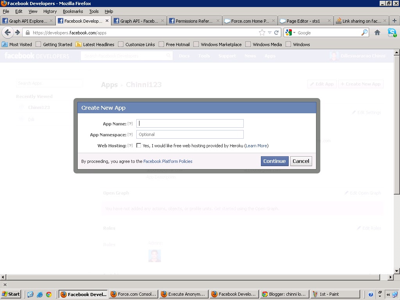The width and height of the screenshot is (400, 300).
Task: Click the horizontal scrollbar right arrow
Action: click(391, 277)
